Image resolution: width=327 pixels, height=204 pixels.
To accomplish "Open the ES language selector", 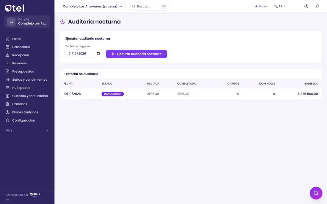I will point(280,6).
